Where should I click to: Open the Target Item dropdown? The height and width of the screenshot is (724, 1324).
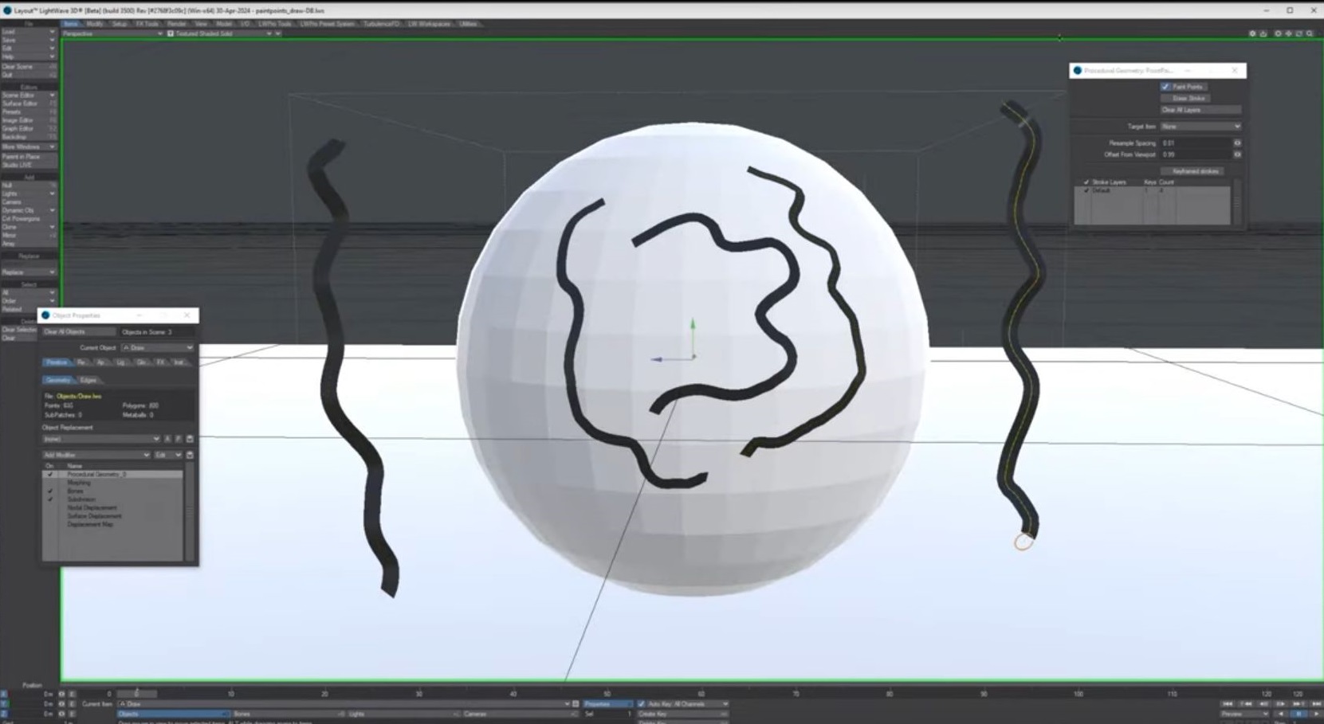coord(1200,127)
